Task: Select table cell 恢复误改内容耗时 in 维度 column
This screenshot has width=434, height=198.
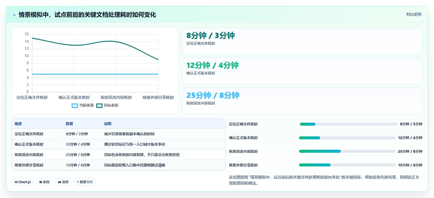Action: click(x=29, y=155)
